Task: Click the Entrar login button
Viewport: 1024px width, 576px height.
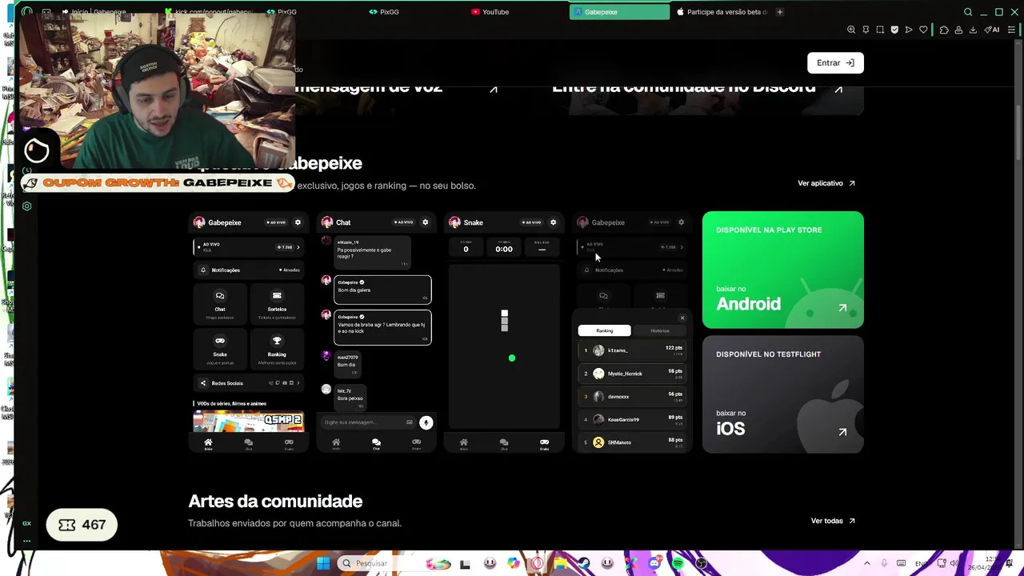Action: [835, 63]
